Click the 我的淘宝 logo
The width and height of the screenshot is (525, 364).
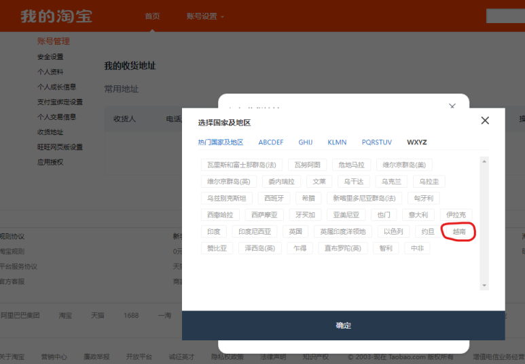[x=56, y=16]
